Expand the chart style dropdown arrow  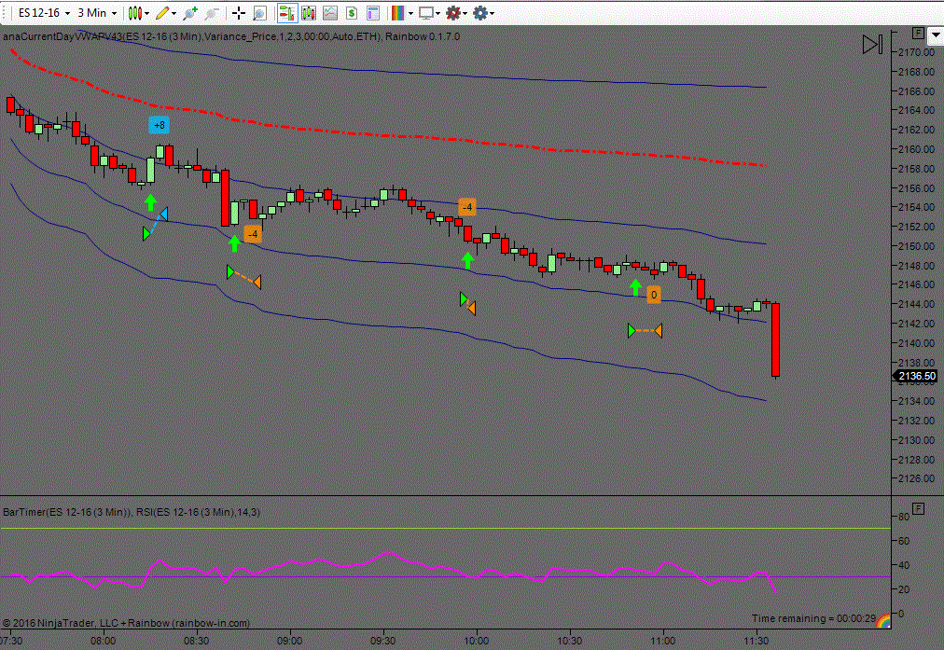(x=146, y=13)
